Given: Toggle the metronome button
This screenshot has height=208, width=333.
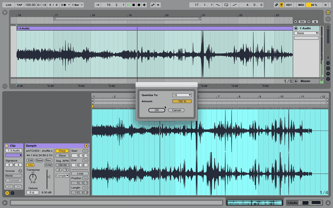Looking at the screenshot, I should (64, 5).
